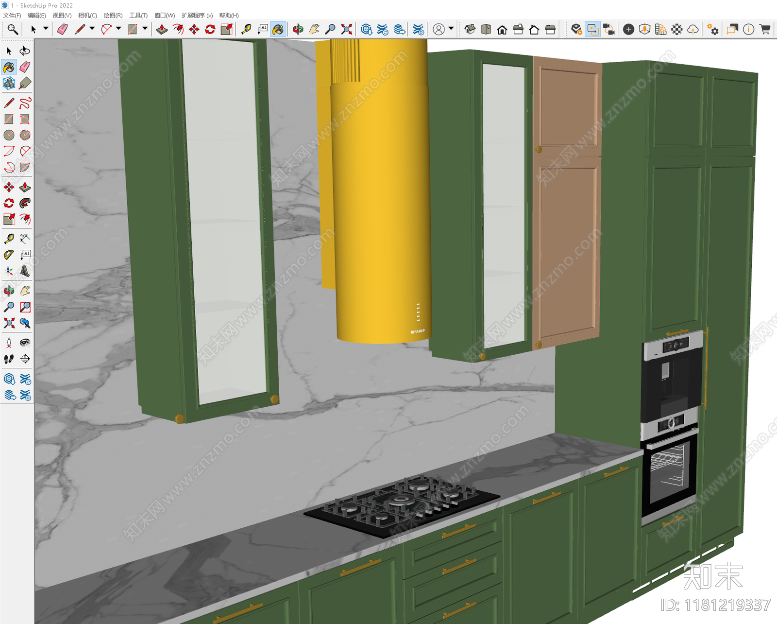This screenshot has width=777, height=624.
Task: Select the Orbit tool in top toolbar
Action: tap(298, 30)
